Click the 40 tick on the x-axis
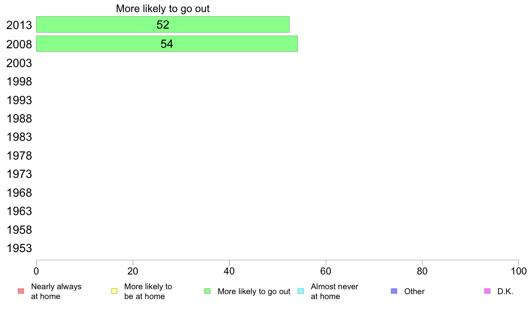This screenshot has height=329, width=531. [229, 271]
